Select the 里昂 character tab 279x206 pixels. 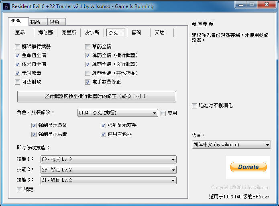click(x=20, y=33)
